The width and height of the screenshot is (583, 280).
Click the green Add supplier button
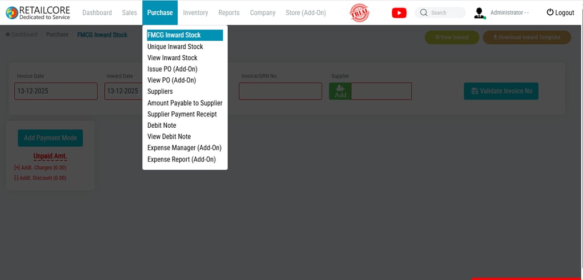point(340,91)
